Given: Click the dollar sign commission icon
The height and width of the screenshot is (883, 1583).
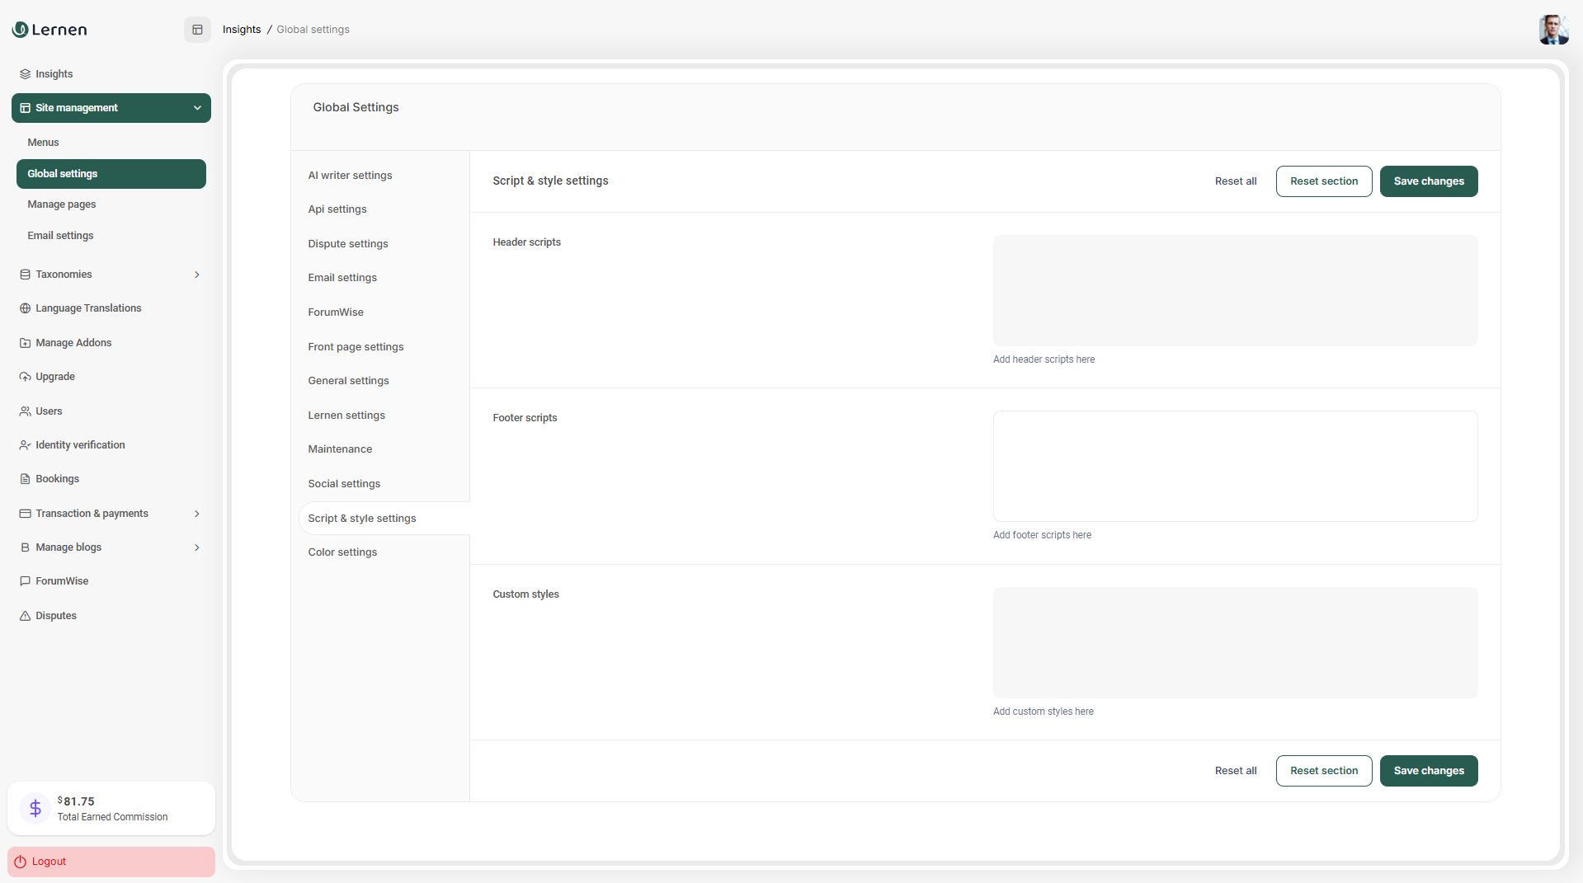Looking at the screenshot, I should click(x=35, y=808).
